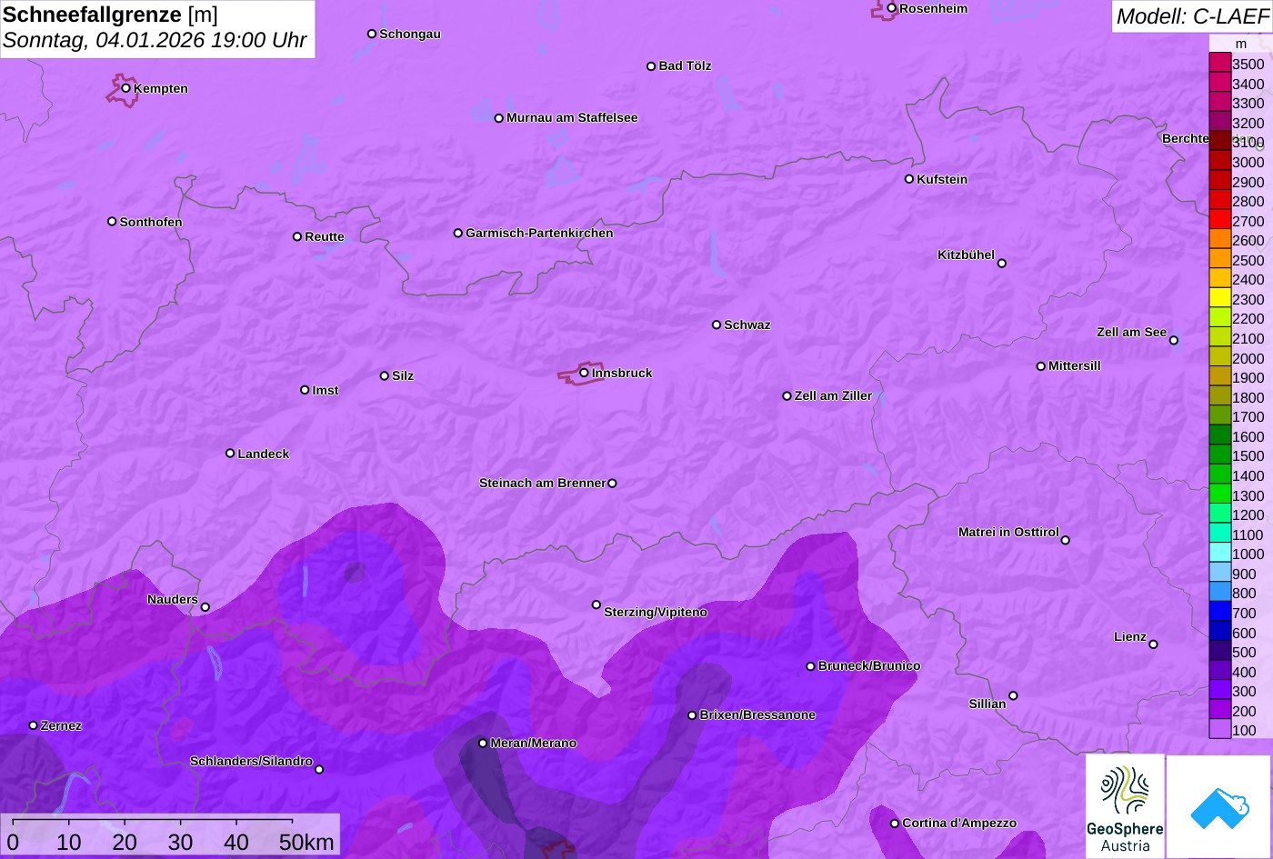Click the 600 m dark blue legend swatch
The height and width of the screenshot is (859, 1273).
1219,631
